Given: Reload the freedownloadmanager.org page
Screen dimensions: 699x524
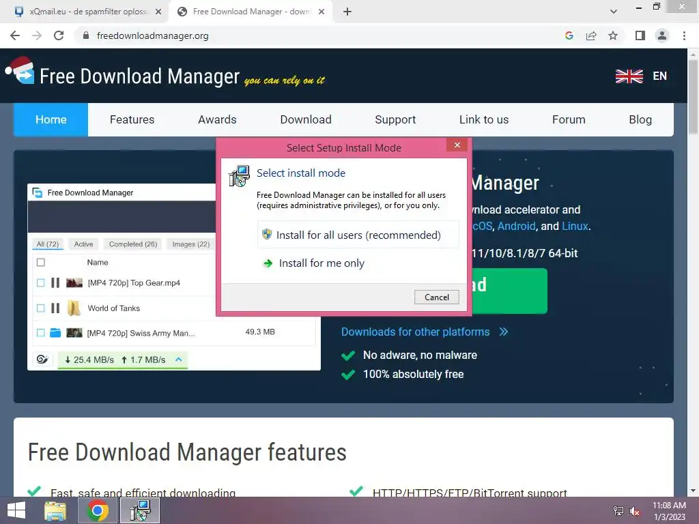Looking at the screenshot, I should point(59,35).
